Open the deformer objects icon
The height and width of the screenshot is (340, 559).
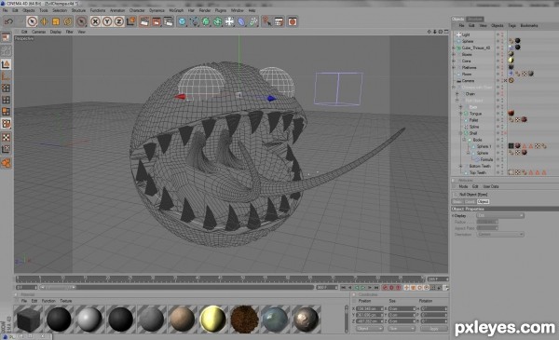point(241,21)
